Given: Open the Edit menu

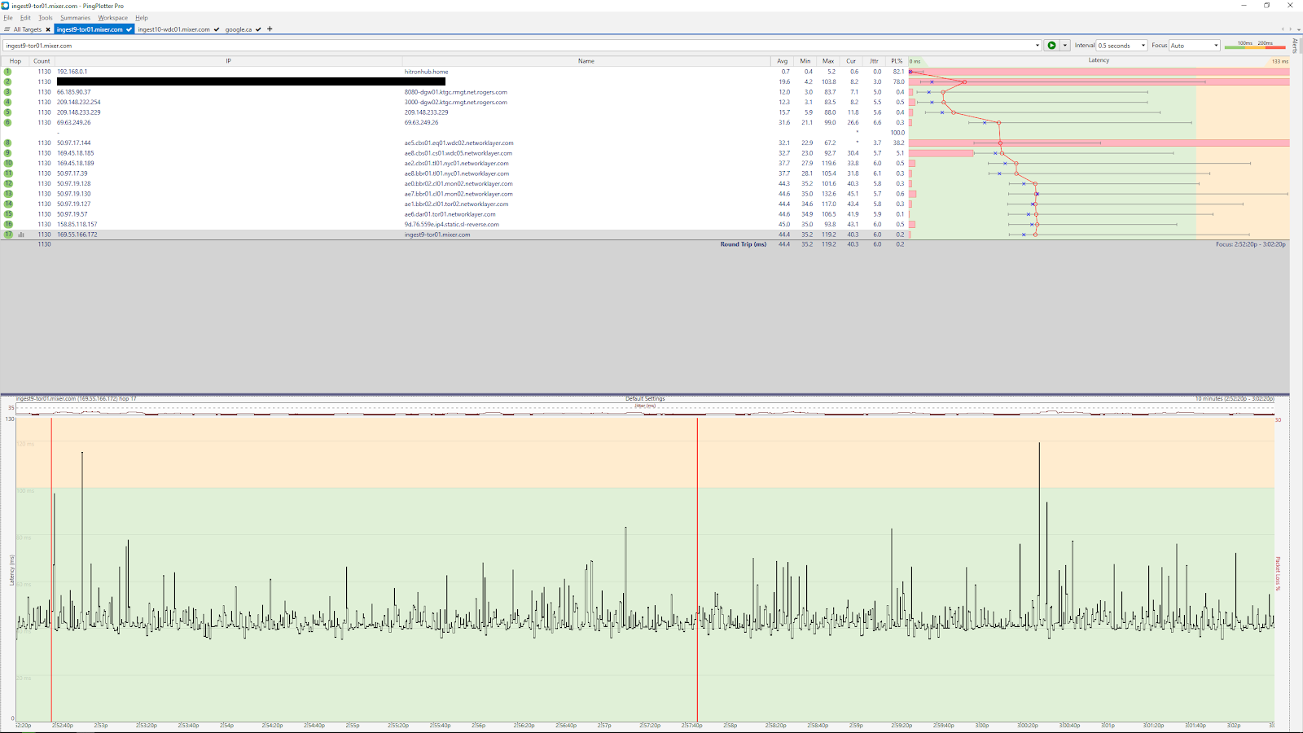Looking at the screenshot, I should coord(25,18).
